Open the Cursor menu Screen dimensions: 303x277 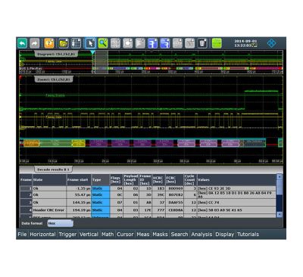click(125, 235)
